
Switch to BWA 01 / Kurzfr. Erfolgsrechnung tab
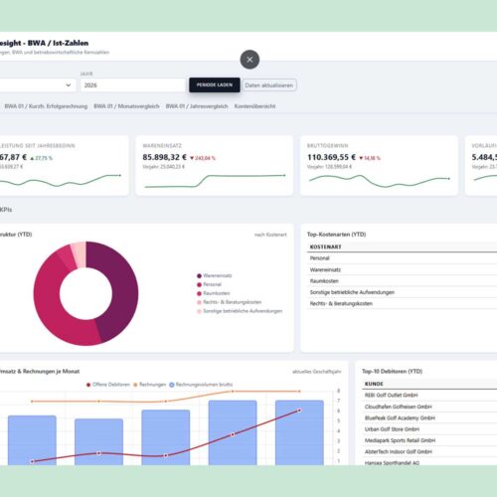click(46, 106)
